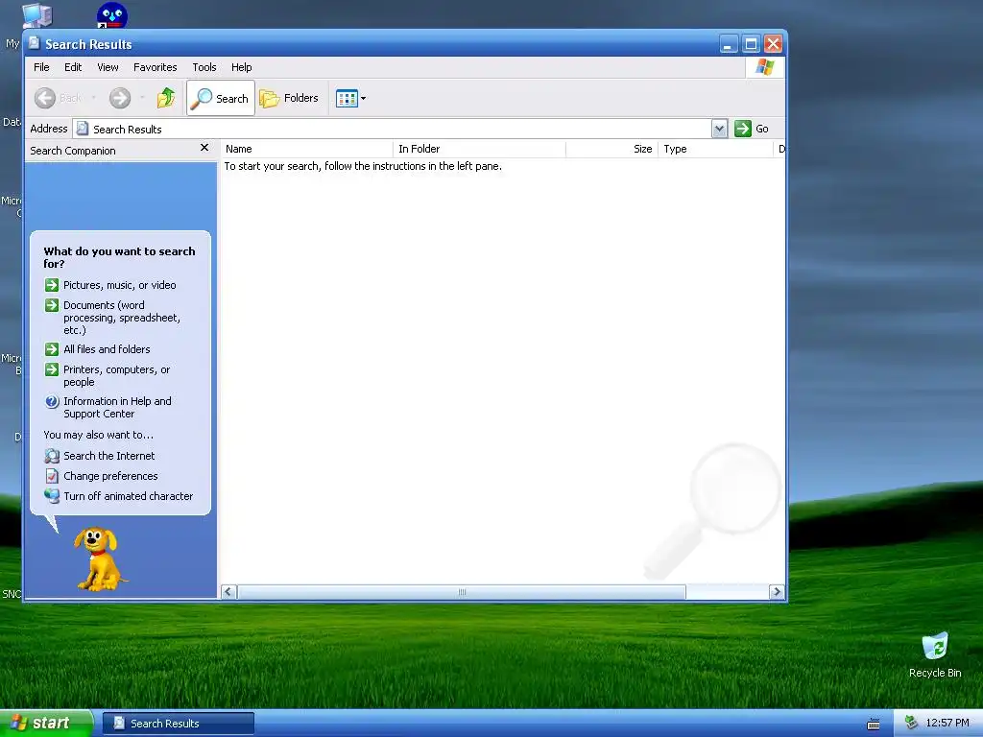
Task: Search for Printers, computers, or people
Action: point(116,376)
